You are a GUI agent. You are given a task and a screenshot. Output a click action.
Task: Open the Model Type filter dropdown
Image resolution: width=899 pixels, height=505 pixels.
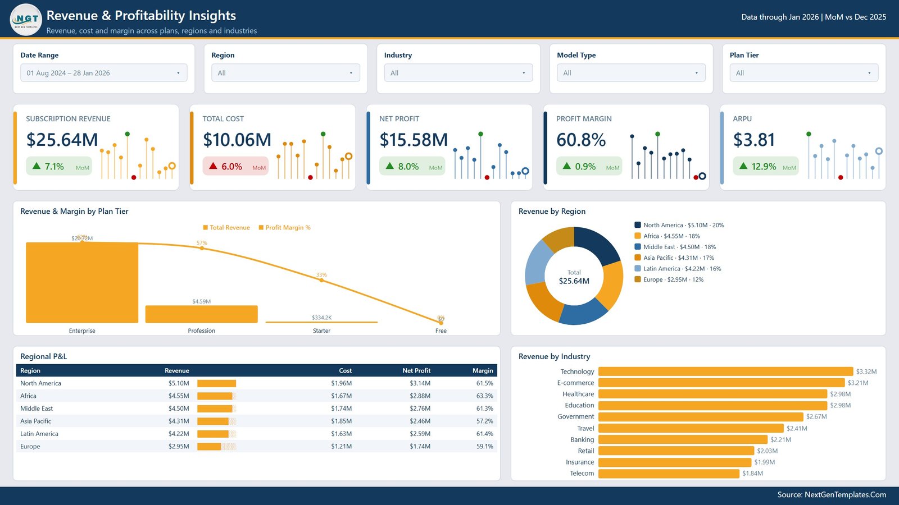(631, 73)
